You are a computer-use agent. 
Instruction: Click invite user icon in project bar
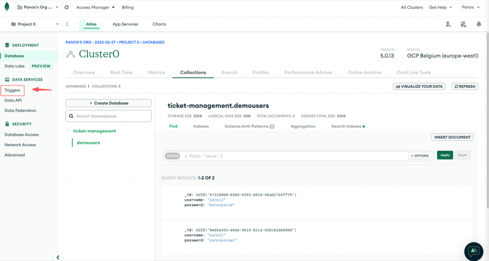pos(448,24)
